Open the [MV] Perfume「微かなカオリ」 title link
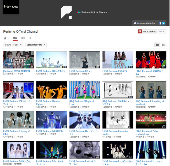The width and height of the screenshot is (170, 166). coord(51,71)
